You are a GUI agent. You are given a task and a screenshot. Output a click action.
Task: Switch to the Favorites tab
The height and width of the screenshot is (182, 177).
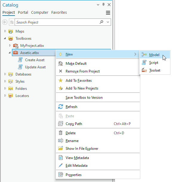tap(59, 13)
